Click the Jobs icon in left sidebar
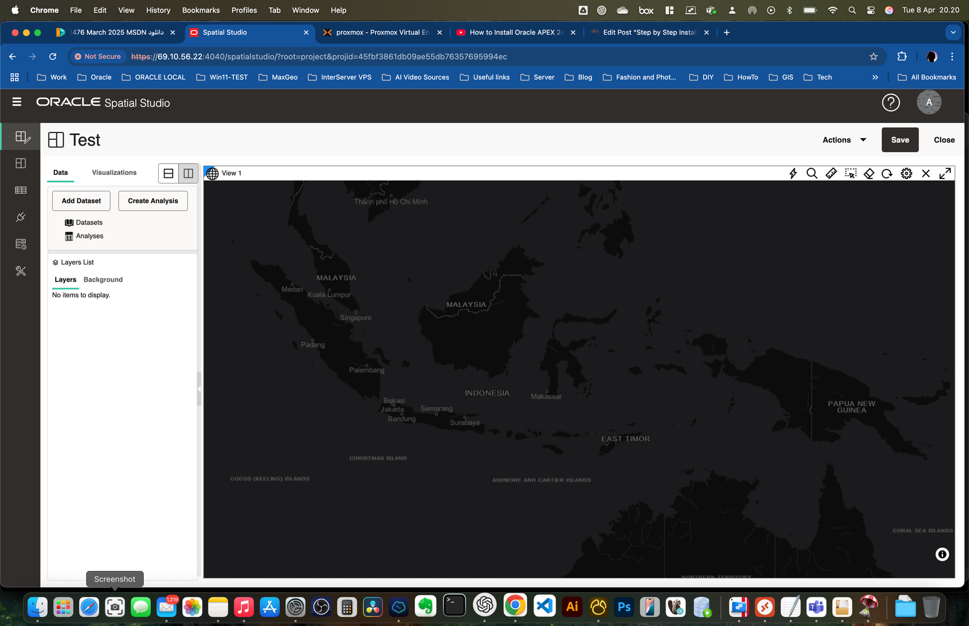The height and width of the screenshot is (626, 969). click(21, 244)
